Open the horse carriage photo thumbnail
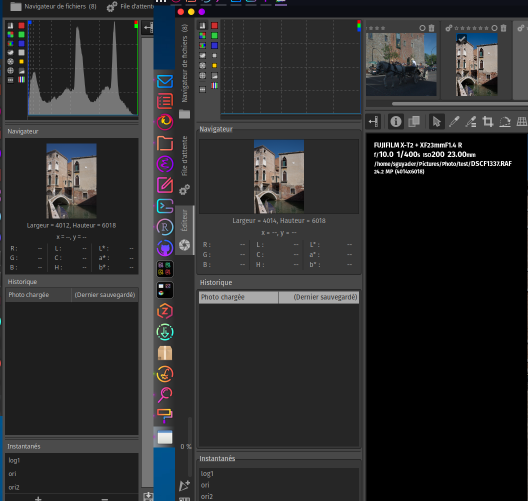The height and width of the screenshot is (501, 528). pyautogui.click(x=401, y=64)
